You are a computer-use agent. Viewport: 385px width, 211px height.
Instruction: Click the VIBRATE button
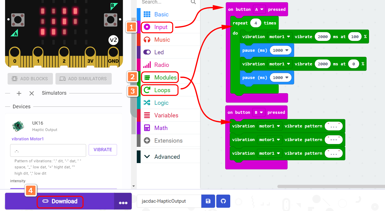click(103, 150)
